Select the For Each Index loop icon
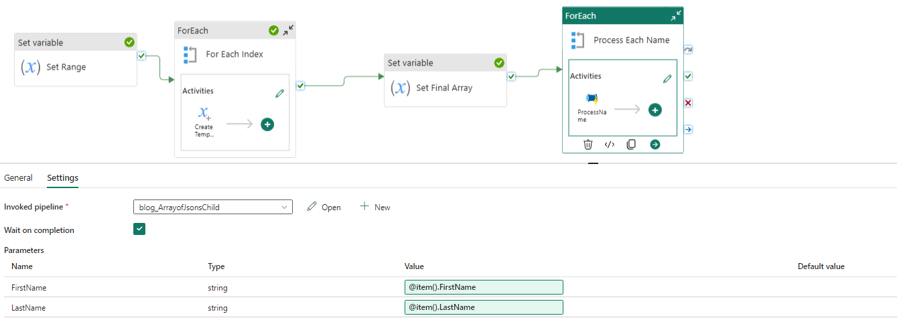 pyautogui.click(x=190, y=54)
